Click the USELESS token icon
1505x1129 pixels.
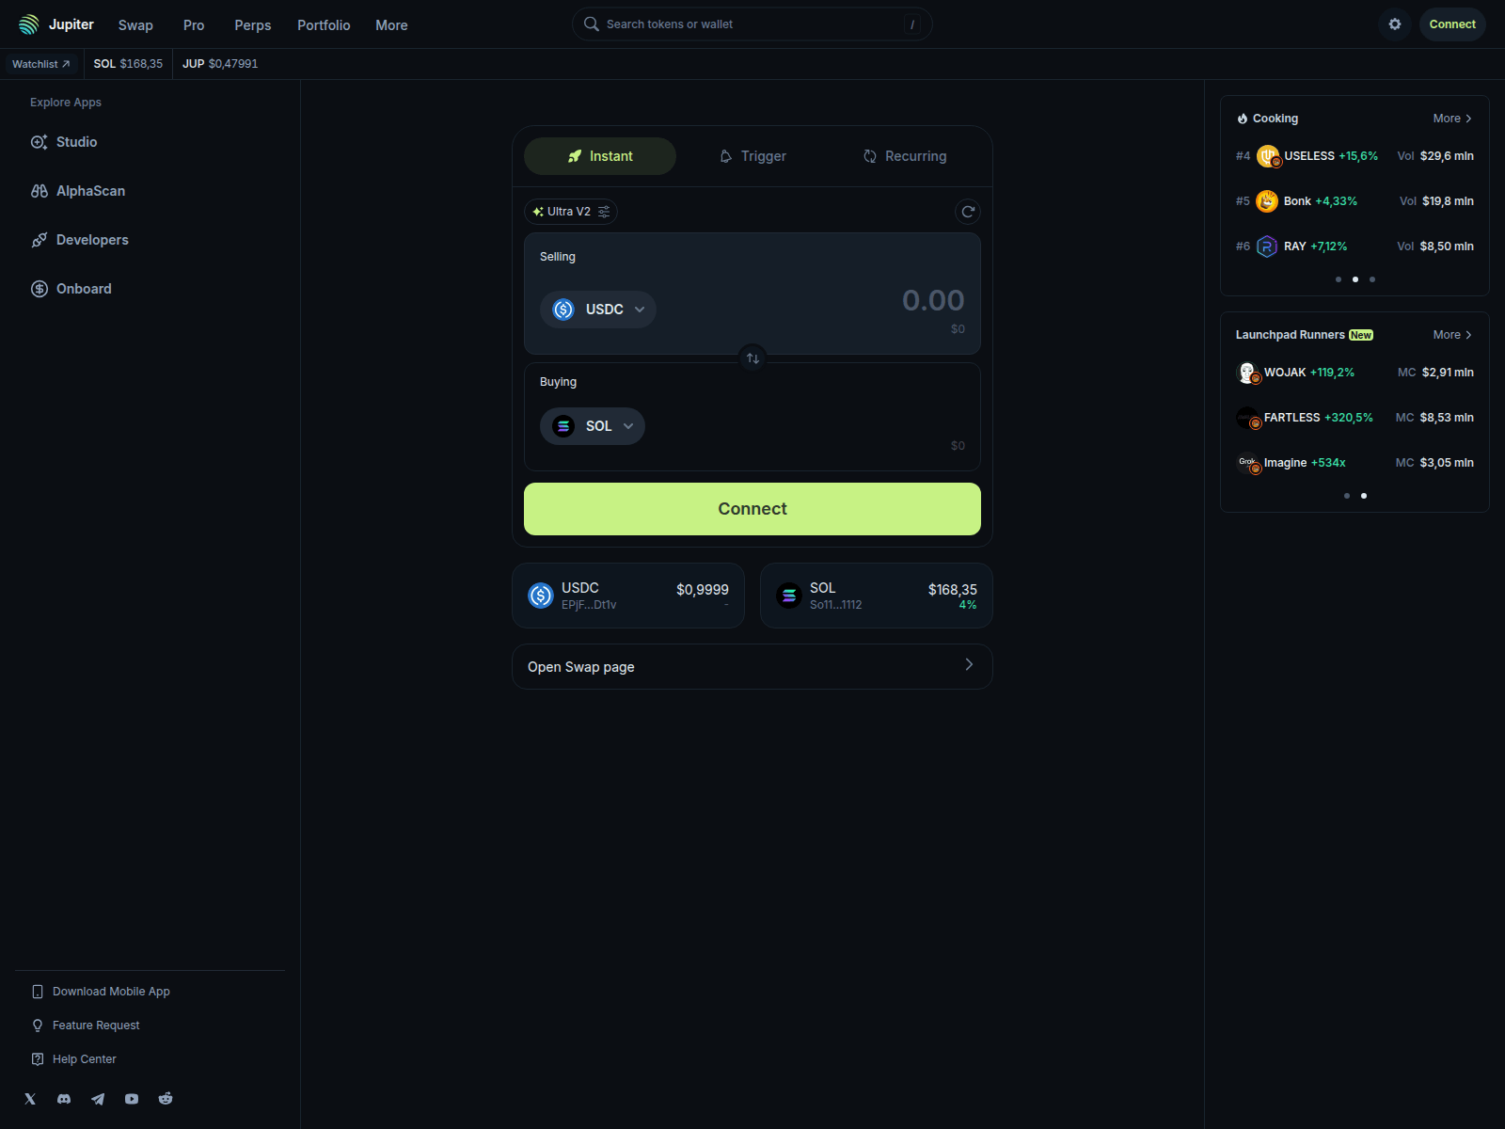click(1268, 156)
